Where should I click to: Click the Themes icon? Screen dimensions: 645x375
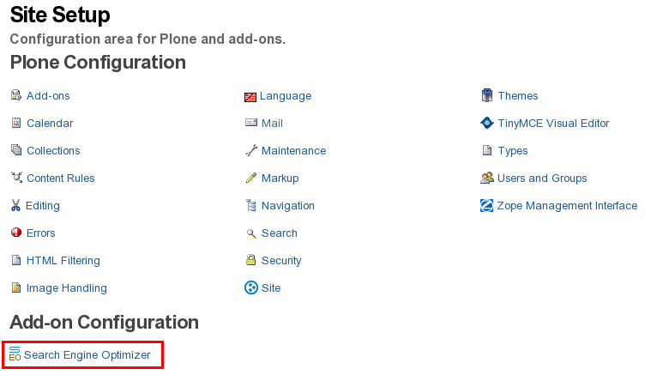(x=487, y=96)
